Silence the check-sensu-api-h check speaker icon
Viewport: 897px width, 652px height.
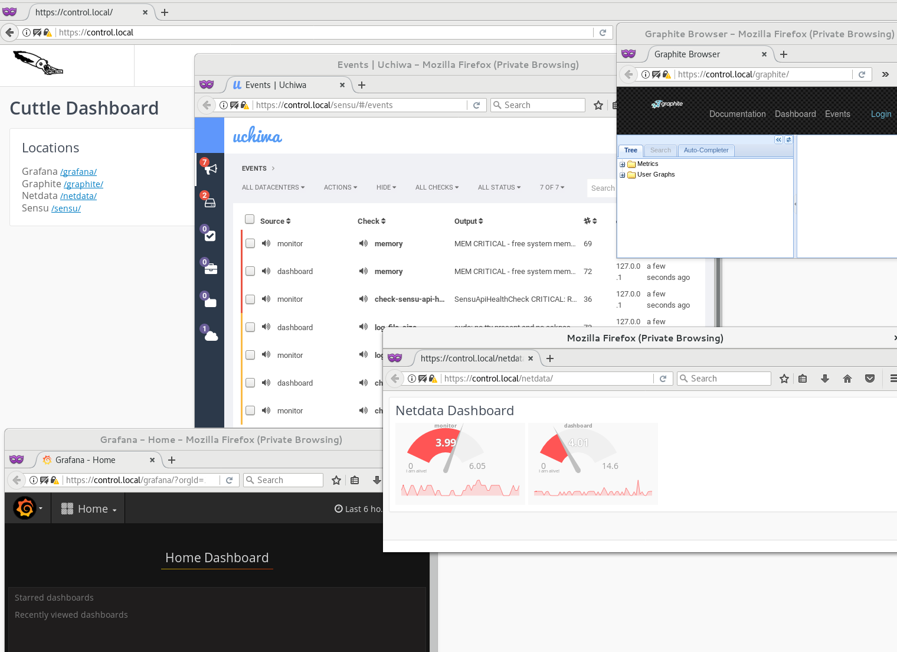point(364,299)
